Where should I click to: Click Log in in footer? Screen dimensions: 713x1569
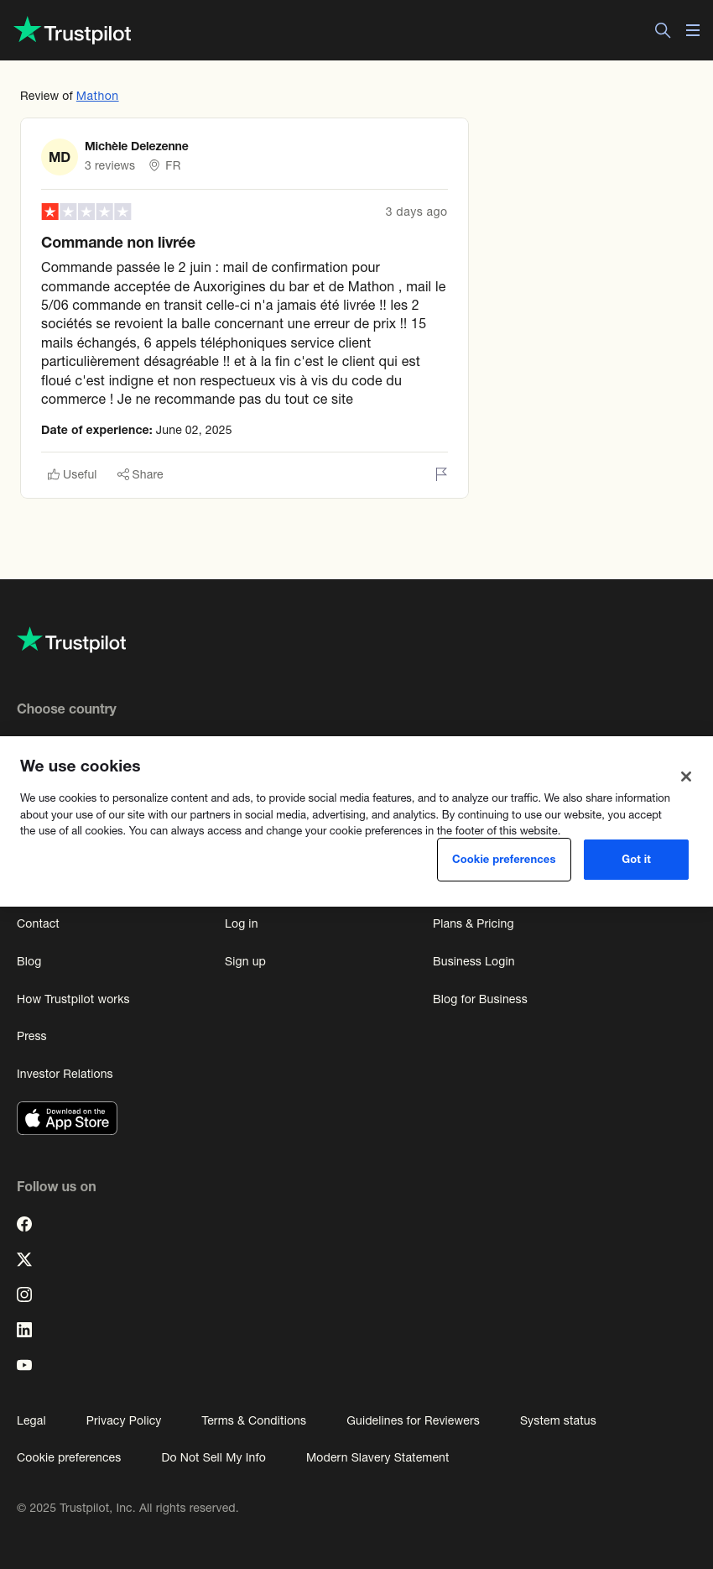[242, 923]
